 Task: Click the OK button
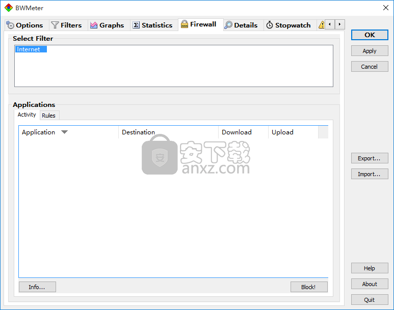(x=370, y=35)
